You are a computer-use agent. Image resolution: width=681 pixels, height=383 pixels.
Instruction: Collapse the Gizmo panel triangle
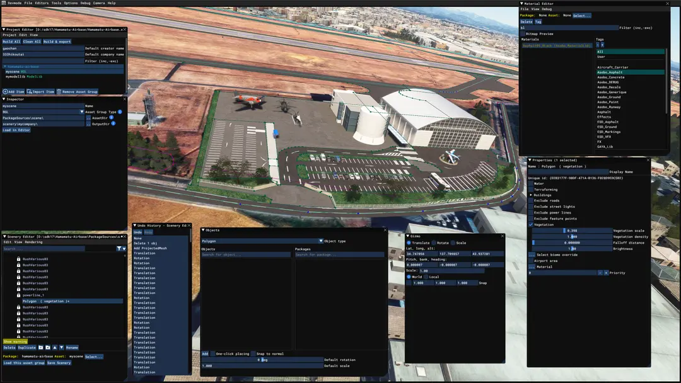[408, 236]
